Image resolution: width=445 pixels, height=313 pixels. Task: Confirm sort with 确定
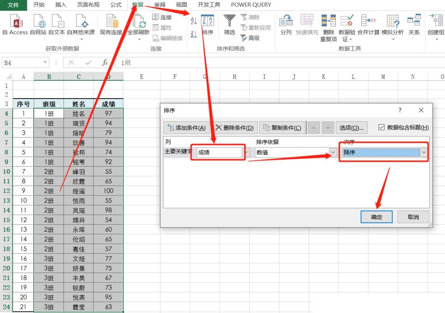click(376, 217)
